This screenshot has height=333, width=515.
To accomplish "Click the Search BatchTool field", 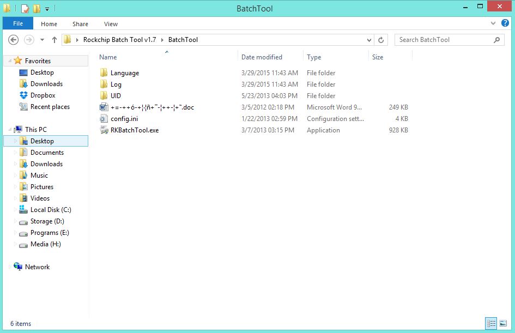I will (x=449, y=40).
